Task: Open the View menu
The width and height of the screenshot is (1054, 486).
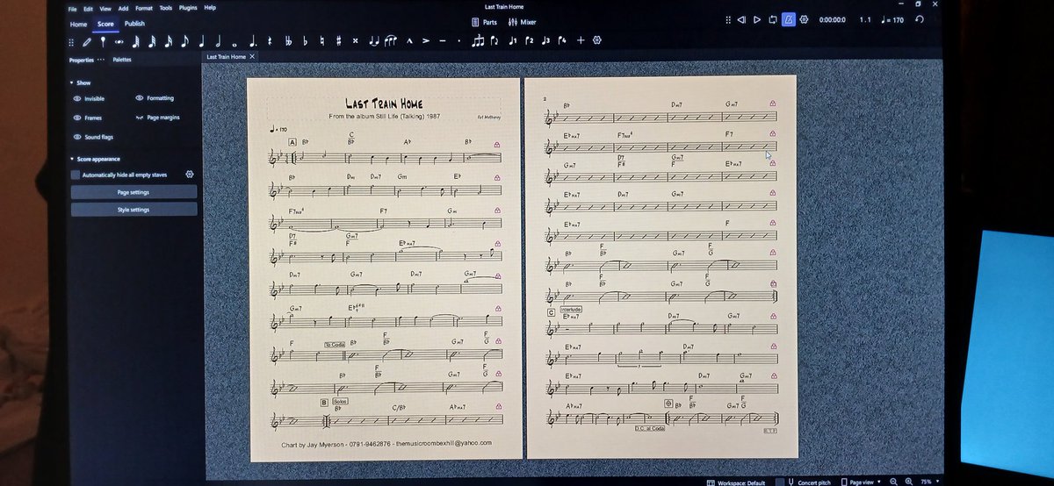Action: coord(105,7)
